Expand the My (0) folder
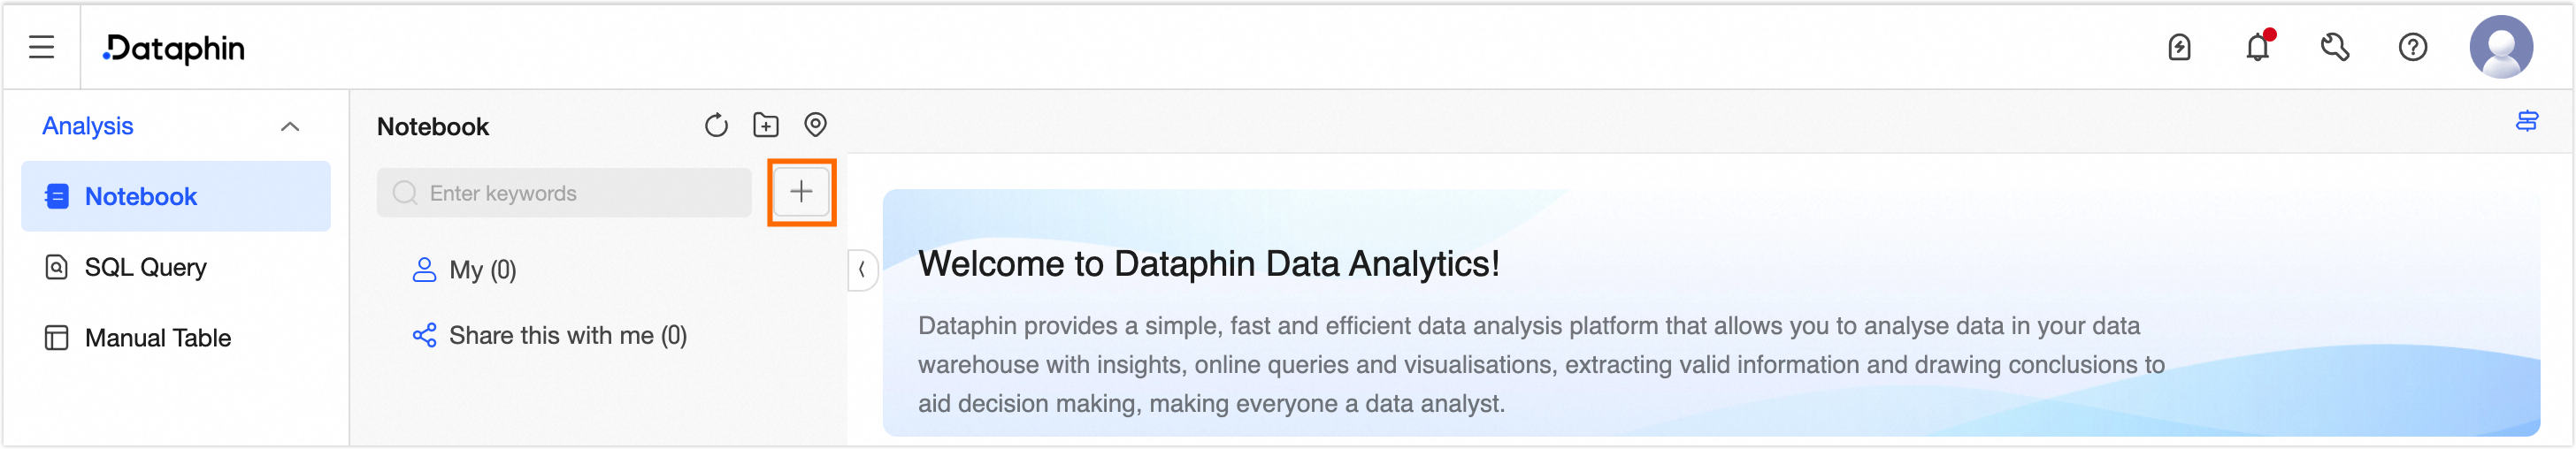This screenshot has width=2576, height=449. click(x=482, y=270)
